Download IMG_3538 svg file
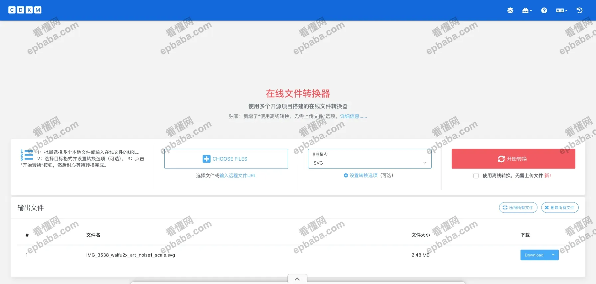This screenshot has width=596, height=284. (x=534, y=255)
